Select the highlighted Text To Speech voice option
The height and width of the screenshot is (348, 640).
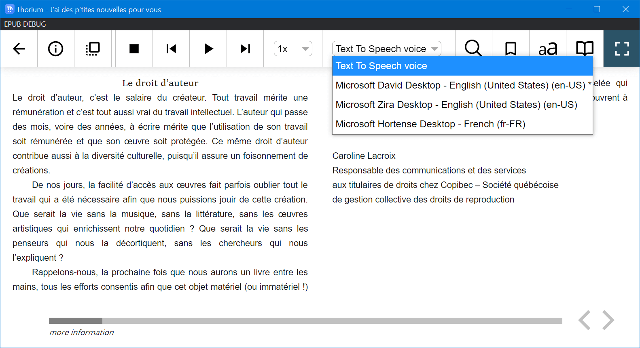point(462,66)
